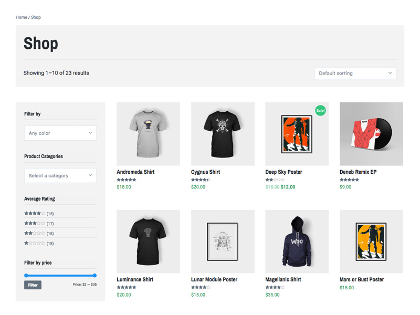Click the Cygnus Shirt skull t-shirt image
Viewport: 420px width, 315px height.
point(223,134)
